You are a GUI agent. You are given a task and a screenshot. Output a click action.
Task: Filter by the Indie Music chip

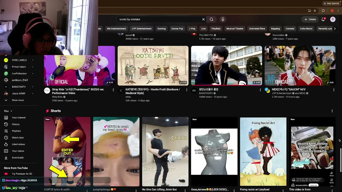coord(306,29)
